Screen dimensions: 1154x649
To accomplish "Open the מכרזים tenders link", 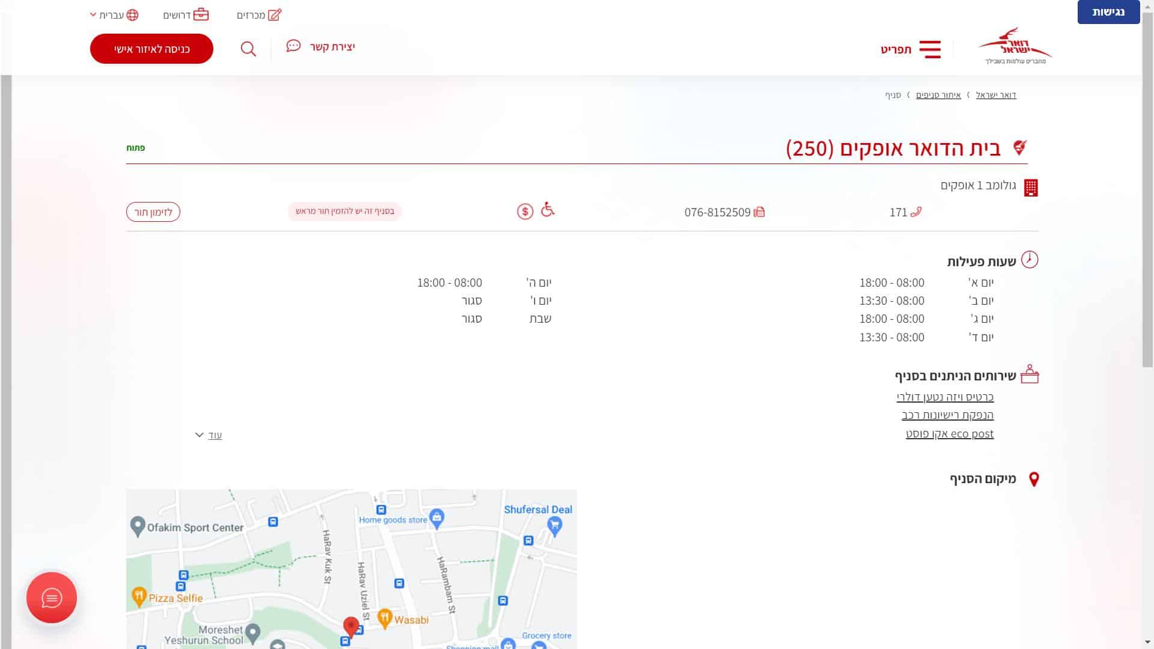I will click(258, 15).
